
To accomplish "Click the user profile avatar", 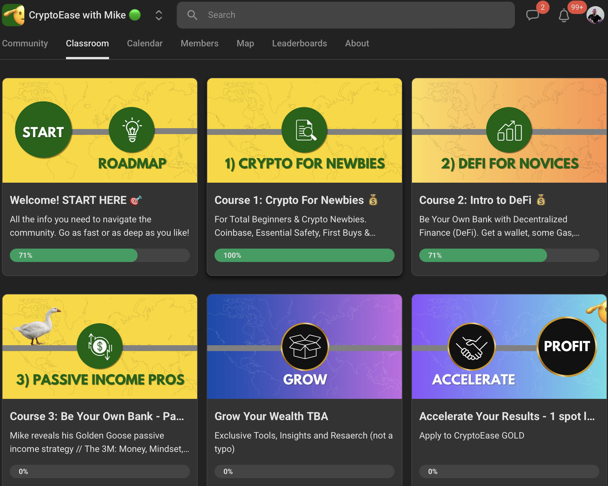I will [x=595, y=15].
